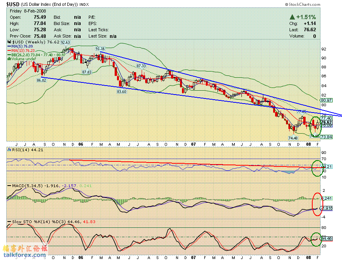The width and height of the screenshot is (342, 261).
Task: Click the 80.97 upper band axis tag
Action: click(x=326, y=100)
